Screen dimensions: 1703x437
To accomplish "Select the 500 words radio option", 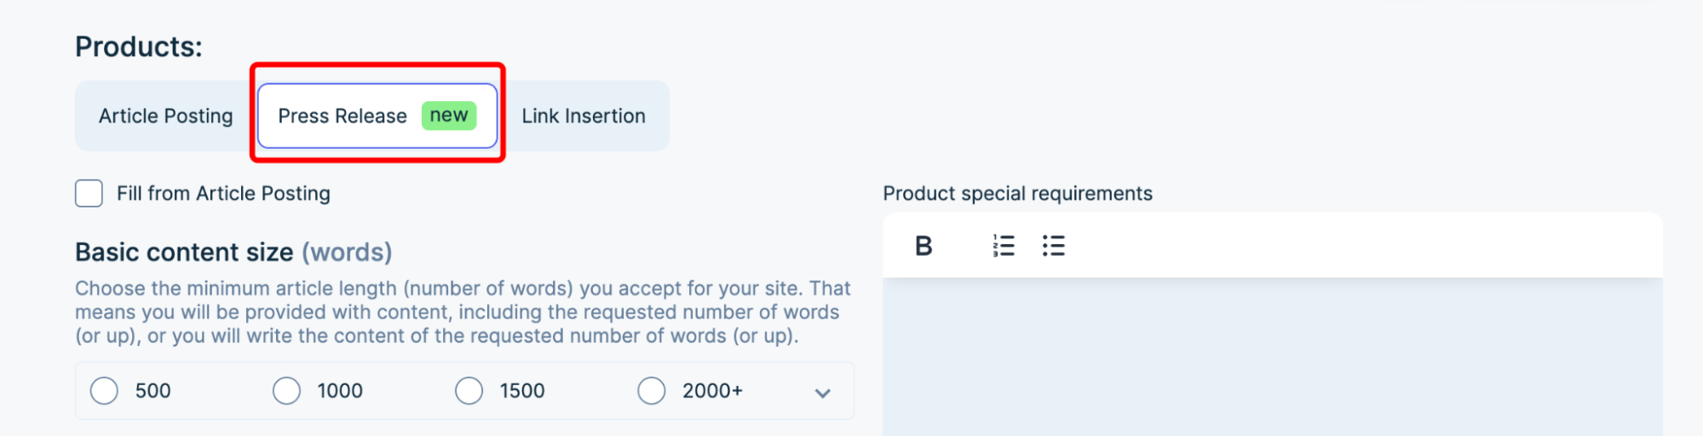I will click(105, 391).
